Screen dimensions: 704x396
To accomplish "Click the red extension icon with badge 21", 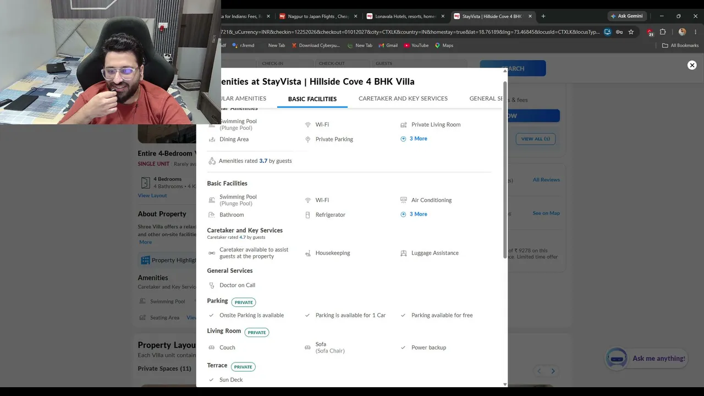I will click(x=650, y=32).
